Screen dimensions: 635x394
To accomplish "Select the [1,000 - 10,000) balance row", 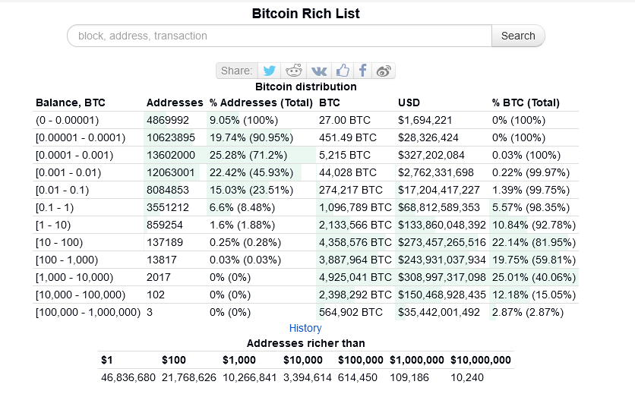I will coord(74,277).
